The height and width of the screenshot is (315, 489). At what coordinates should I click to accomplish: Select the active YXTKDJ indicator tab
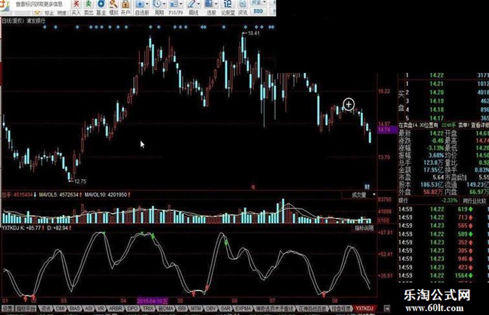(365, 308)
